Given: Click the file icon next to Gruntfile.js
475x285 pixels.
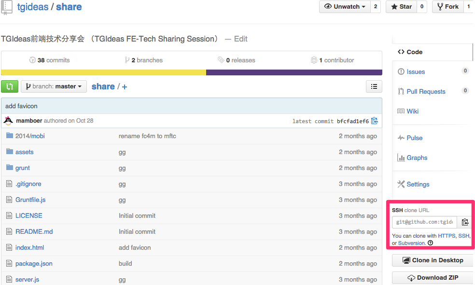Looking at the screenshot, I should tap(9, 199).
